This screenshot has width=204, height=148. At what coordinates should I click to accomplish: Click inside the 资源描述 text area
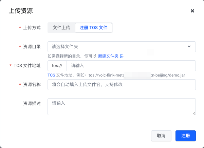click(122, 106)
